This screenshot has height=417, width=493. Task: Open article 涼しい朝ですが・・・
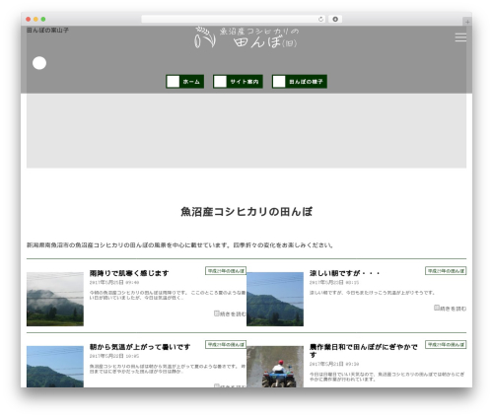(345, 273)
